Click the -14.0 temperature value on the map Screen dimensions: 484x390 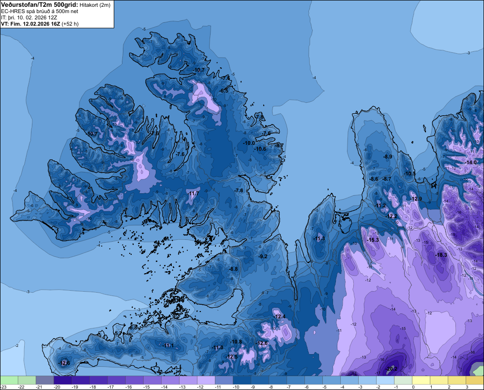point(471,163)
